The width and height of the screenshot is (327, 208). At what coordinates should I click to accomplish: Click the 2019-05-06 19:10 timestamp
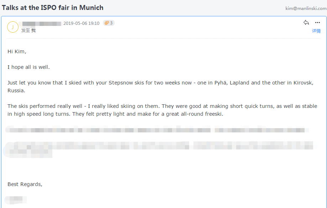click(x=81, y=23)
